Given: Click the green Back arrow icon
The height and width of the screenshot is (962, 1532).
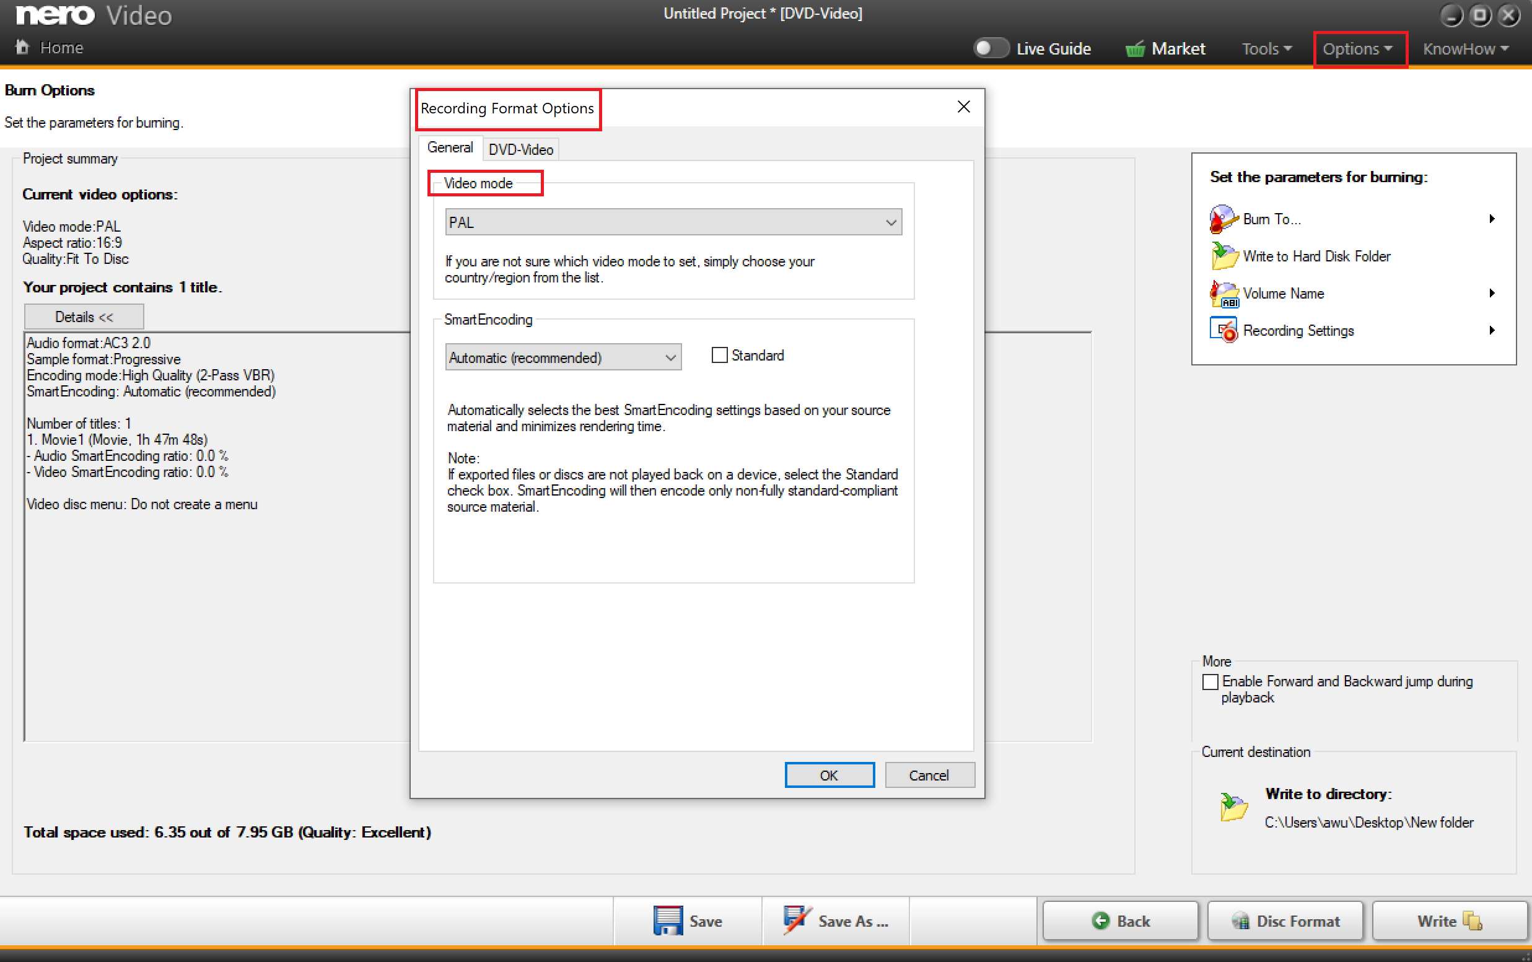Looking at the screenshot, I should tap(1100, 920).
